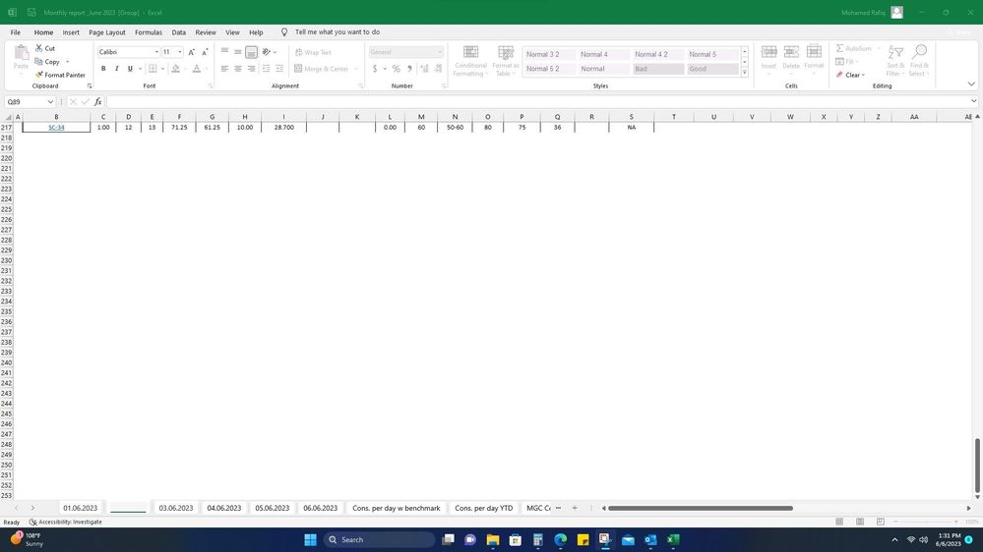Switch to Page Layout view icon
The height and width of the screenshot is (552, 983).
click(x=860, y=522)
